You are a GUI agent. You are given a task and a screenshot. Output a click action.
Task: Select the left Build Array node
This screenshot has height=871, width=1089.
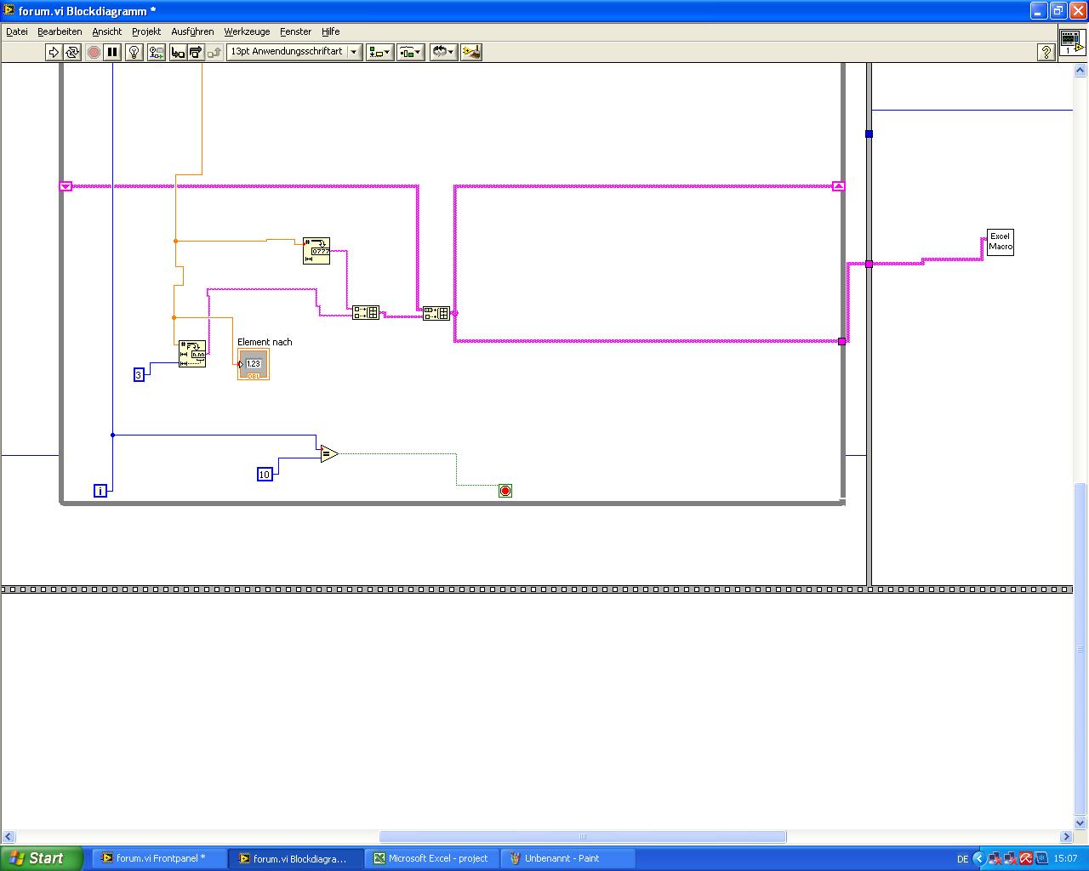point(366,313)
